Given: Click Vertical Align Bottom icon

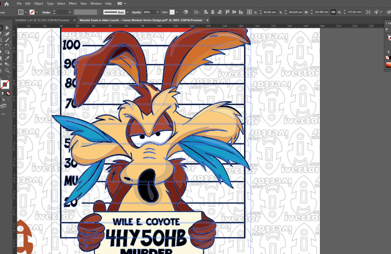Looking at the screenshot, I should 240,12.
